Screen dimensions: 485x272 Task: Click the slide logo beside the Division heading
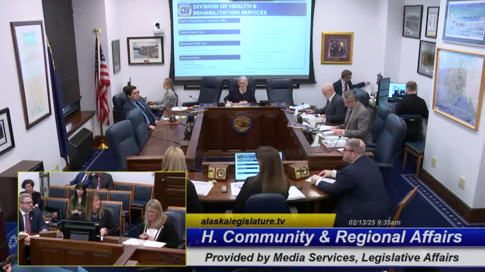185,10
